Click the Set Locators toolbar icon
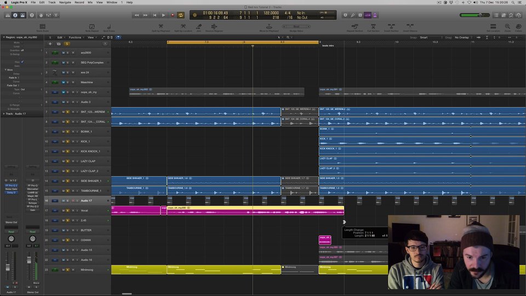526x296 pixels. click(x=493, y=27)
